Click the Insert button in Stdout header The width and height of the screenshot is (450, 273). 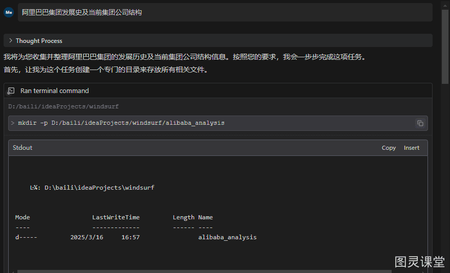[x=412, y=148]
